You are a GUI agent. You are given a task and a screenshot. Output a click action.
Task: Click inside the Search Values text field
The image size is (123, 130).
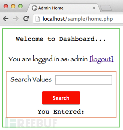coord(84,80)
